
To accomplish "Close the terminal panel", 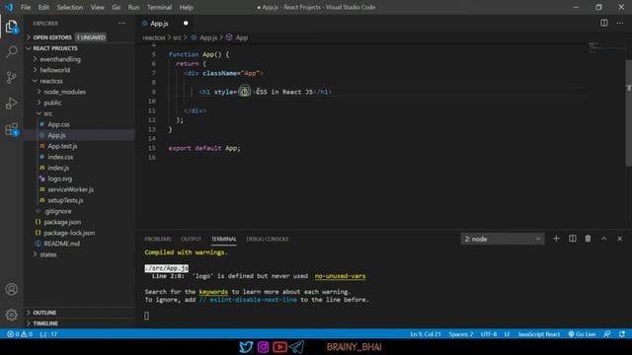I will pos(620,239).
